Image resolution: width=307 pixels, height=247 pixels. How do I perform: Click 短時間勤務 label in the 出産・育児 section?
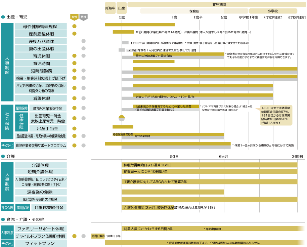[x=41, y=71]
